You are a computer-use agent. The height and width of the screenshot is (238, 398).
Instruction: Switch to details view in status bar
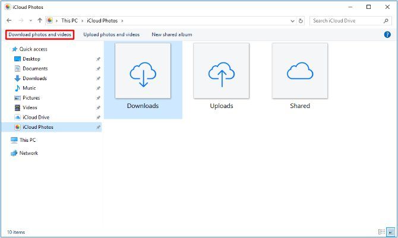click(381, 232)
